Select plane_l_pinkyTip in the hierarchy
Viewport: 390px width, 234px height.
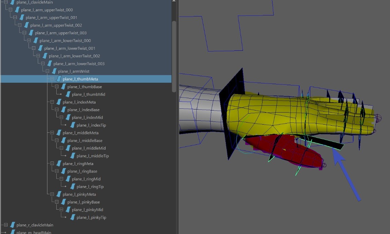[91, 218]
